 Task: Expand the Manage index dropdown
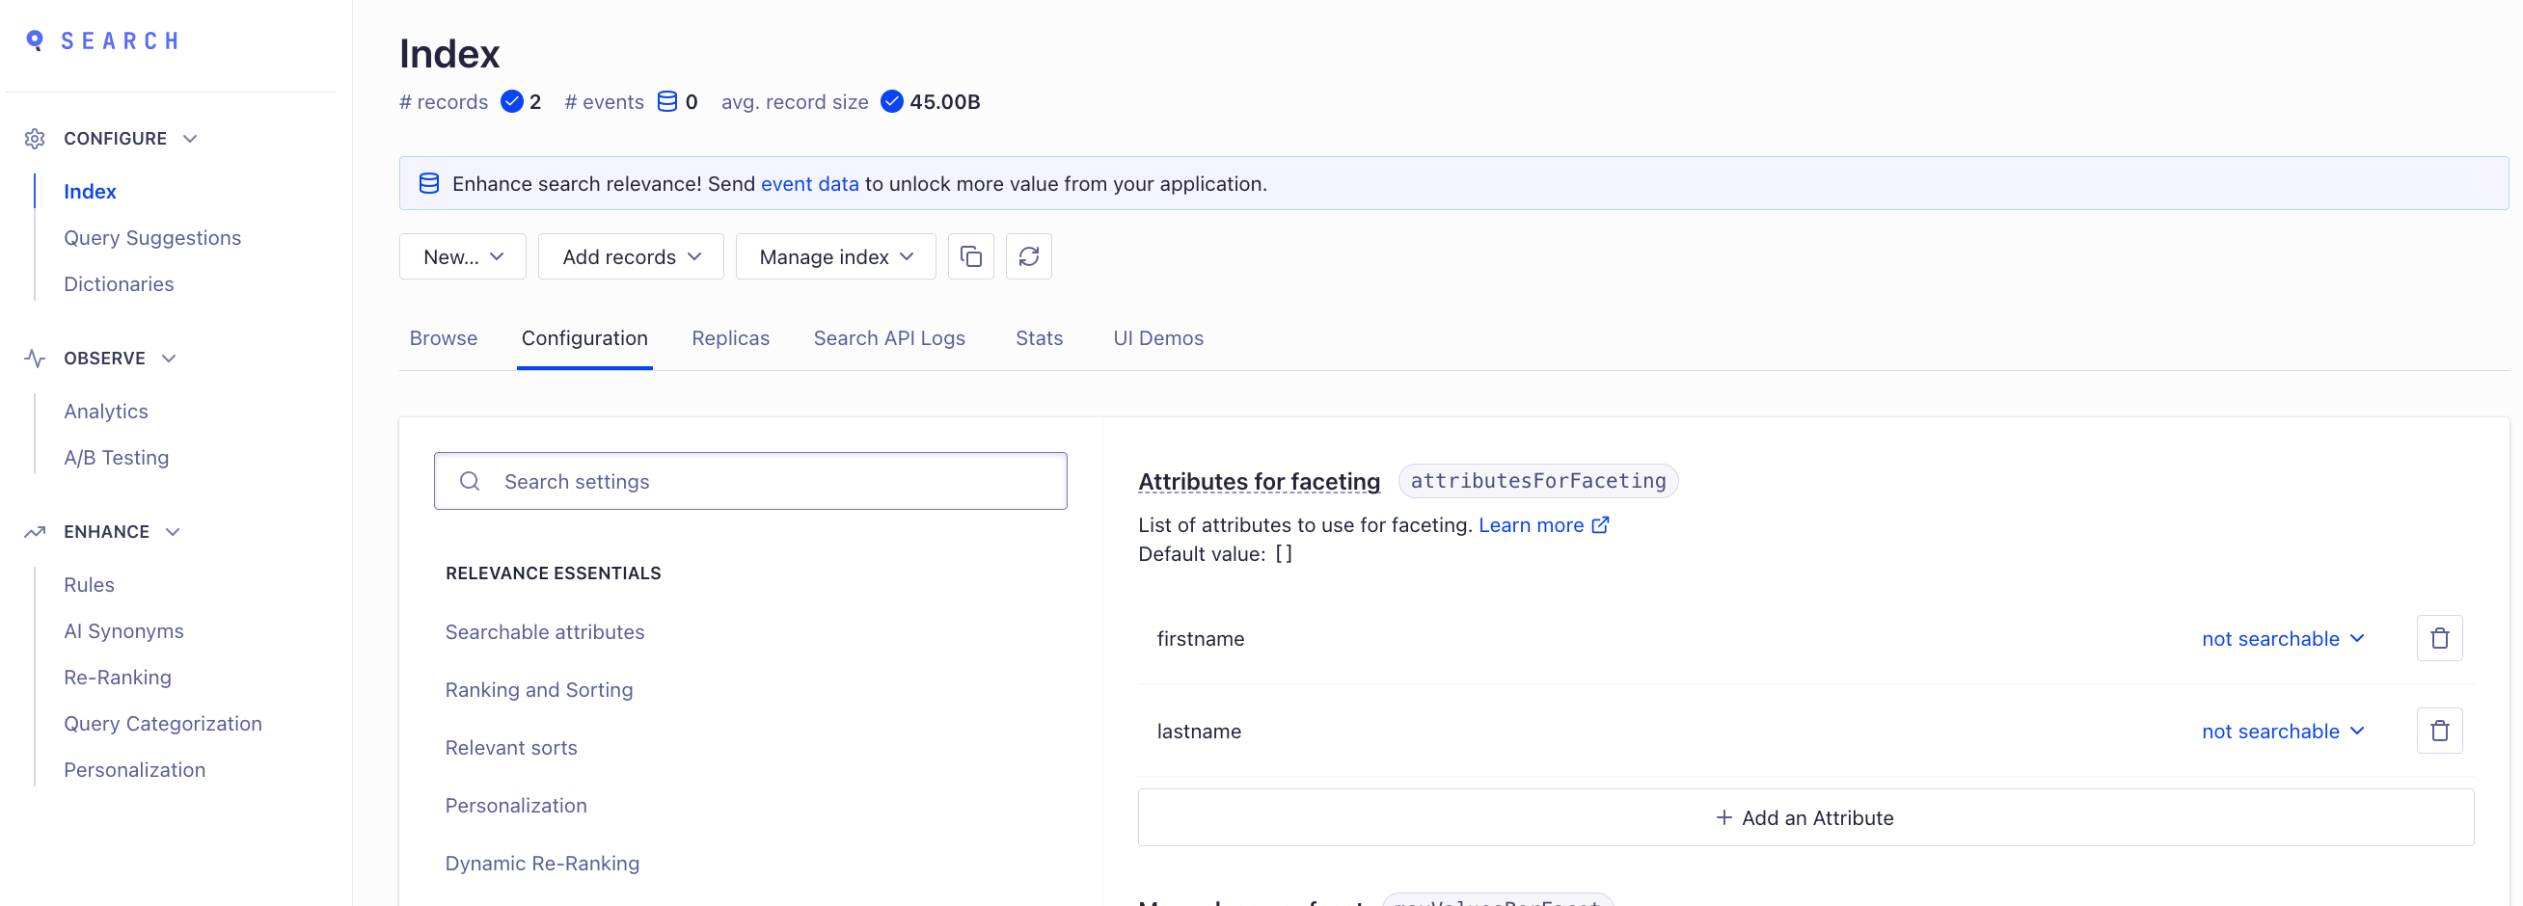pos(835,256)
